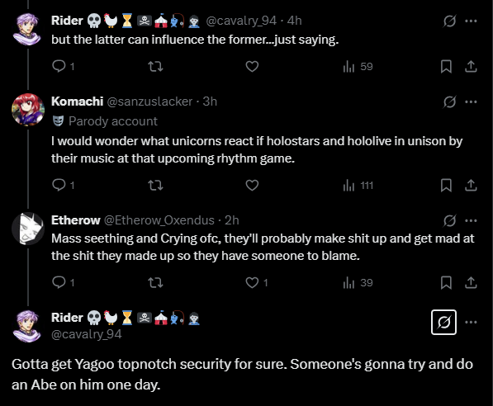
Task: Open Etherow's profile picture
Action: 28,229
